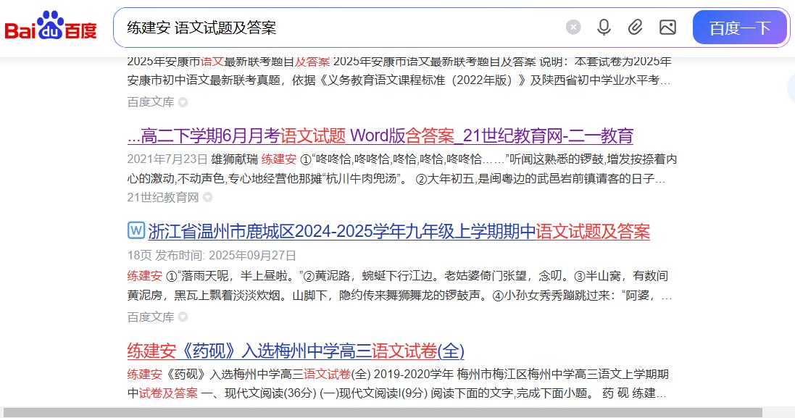Image resolution: width=795 pixels, height=418 pixels.
Task: Expand arrow next to 百度文库 under 温州市 result
Action: [183, 317]
